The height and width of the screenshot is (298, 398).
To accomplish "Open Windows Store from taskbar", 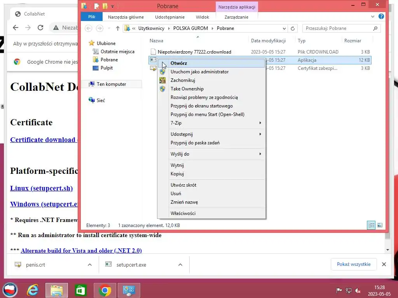I will [80, 290].
